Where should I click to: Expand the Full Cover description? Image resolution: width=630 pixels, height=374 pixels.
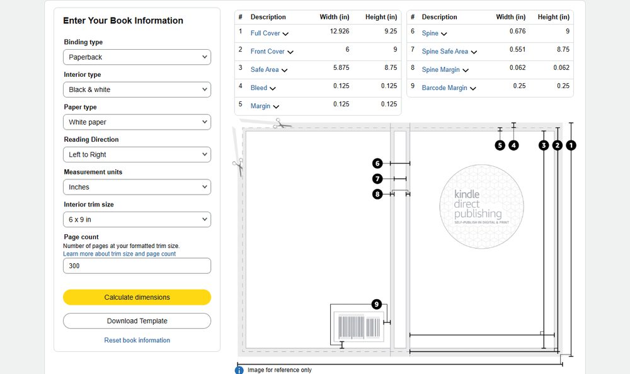(270, 33)
